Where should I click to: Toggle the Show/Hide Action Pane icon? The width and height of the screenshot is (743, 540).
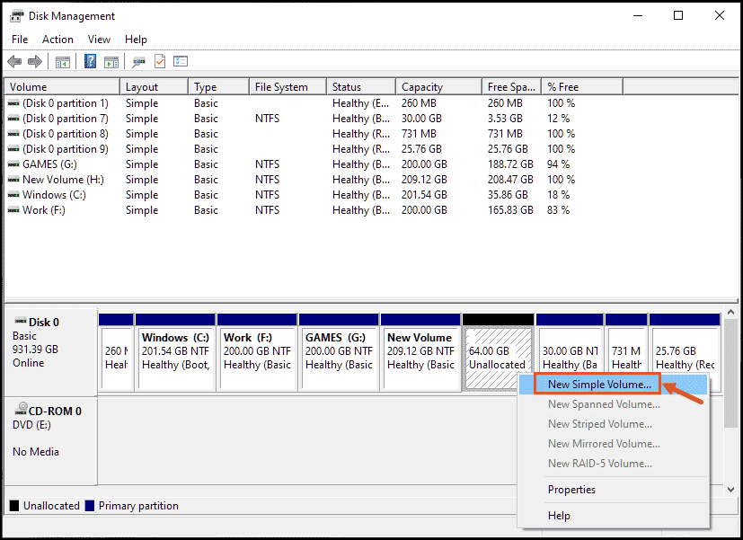111,61
